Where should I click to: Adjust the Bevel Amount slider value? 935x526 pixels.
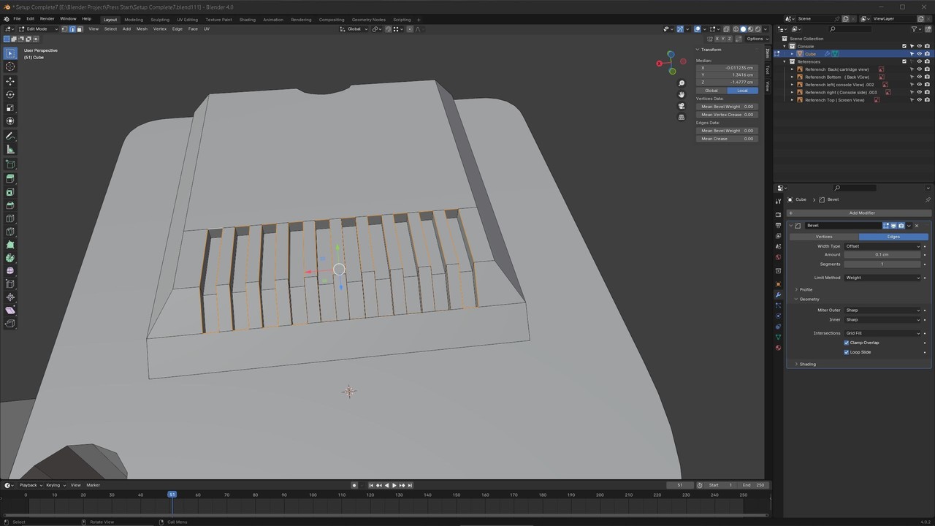(x=882, y=254)
